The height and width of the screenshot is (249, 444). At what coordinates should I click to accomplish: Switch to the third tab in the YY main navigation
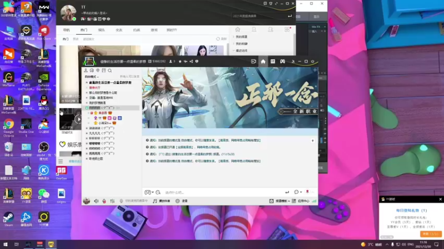point(102,30)
